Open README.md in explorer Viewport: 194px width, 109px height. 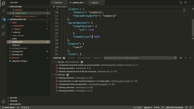point(17,54)
